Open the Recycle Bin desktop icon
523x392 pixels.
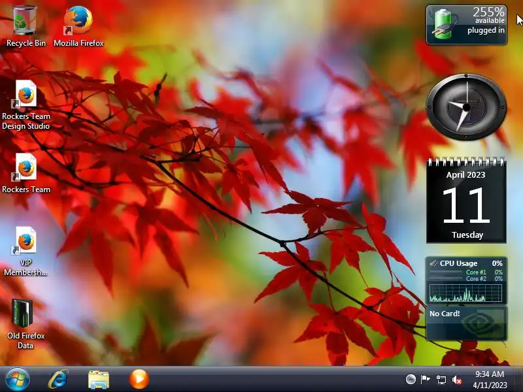tap(25, 26)
